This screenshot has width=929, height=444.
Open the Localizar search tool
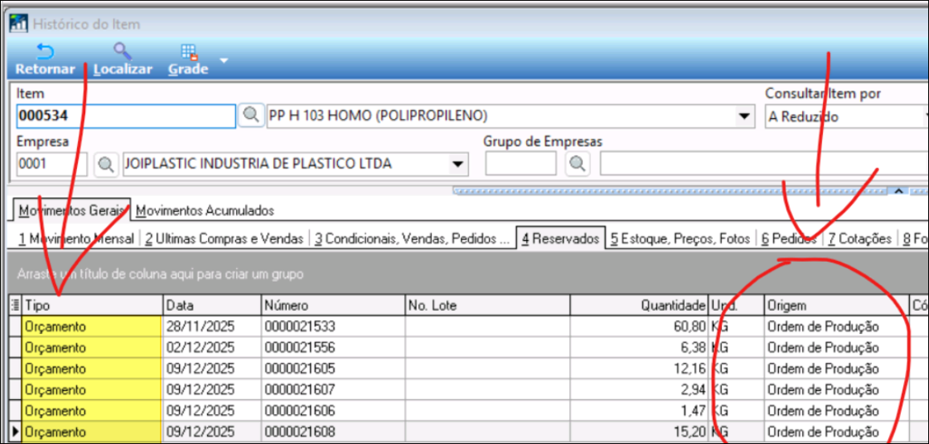pos(122,60)
